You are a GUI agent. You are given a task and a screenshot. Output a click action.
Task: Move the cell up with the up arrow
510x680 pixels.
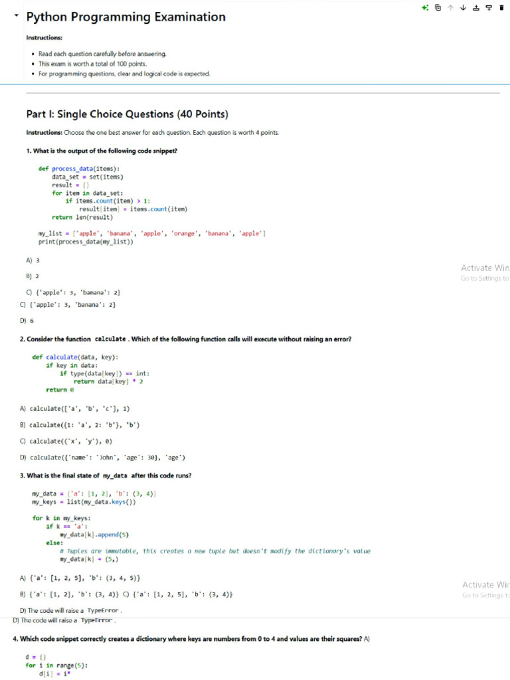point(450,8)
